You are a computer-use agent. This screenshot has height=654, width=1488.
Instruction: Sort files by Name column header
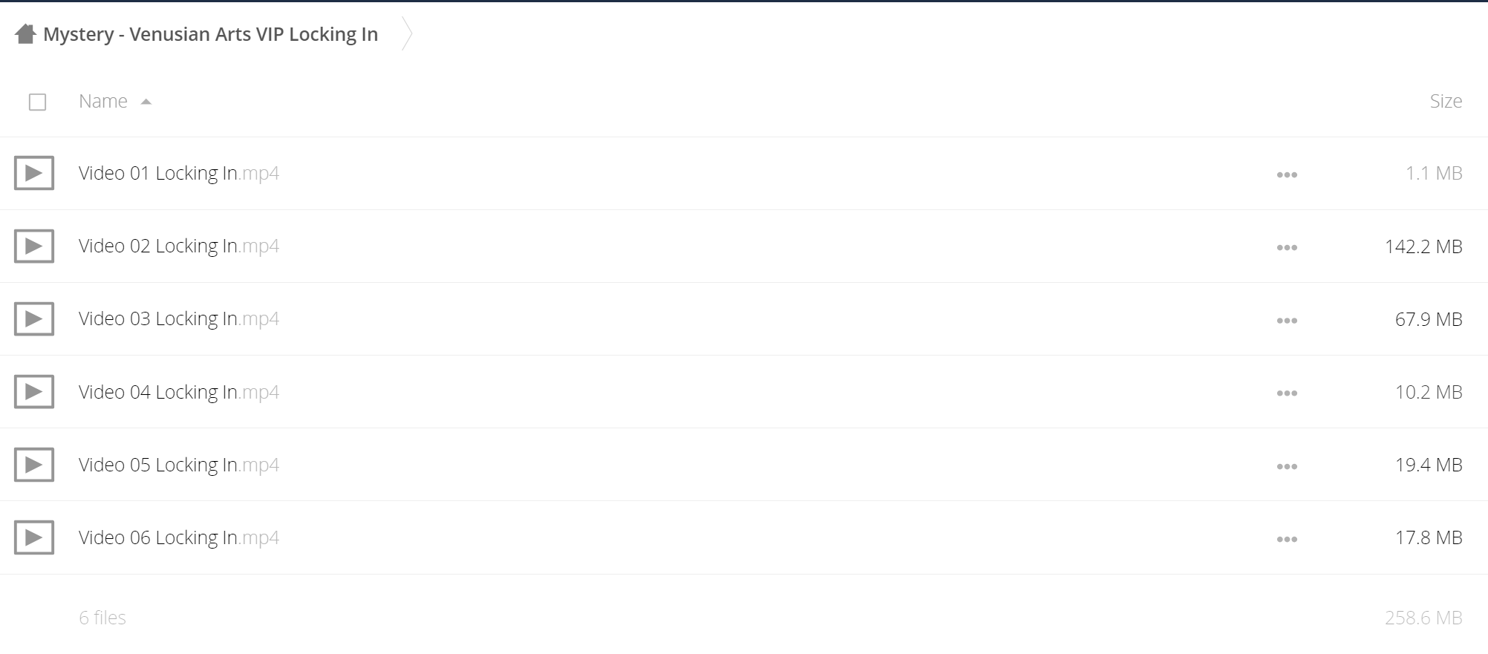point(103,101)
